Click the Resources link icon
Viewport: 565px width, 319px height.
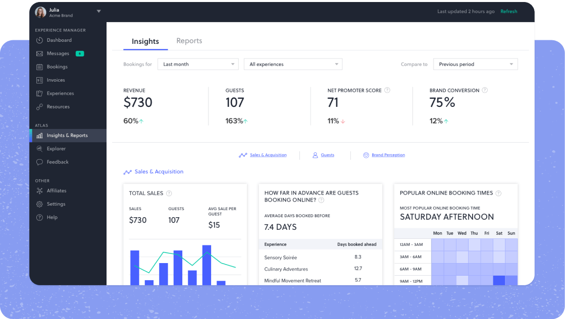(39, 107)
